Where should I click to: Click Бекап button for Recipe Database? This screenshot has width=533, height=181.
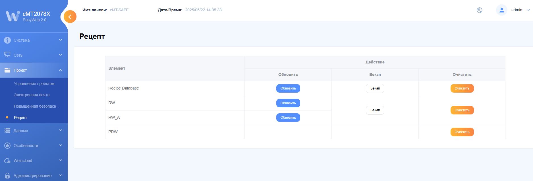[375, 88]
